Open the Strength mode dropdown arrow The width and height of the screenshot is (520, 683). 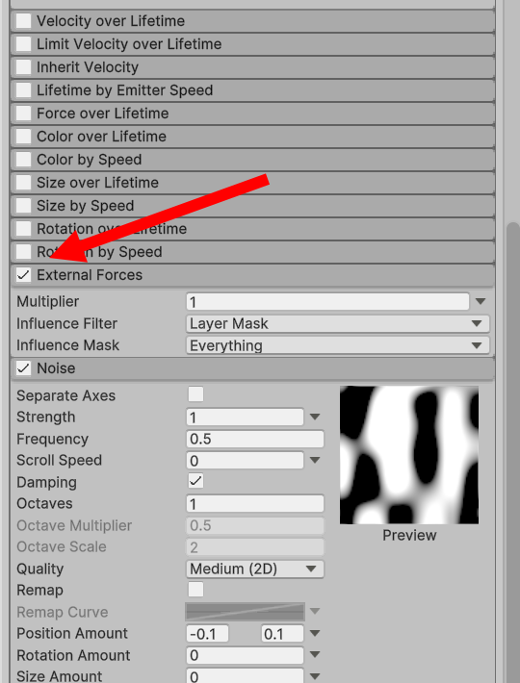(315, 417)
